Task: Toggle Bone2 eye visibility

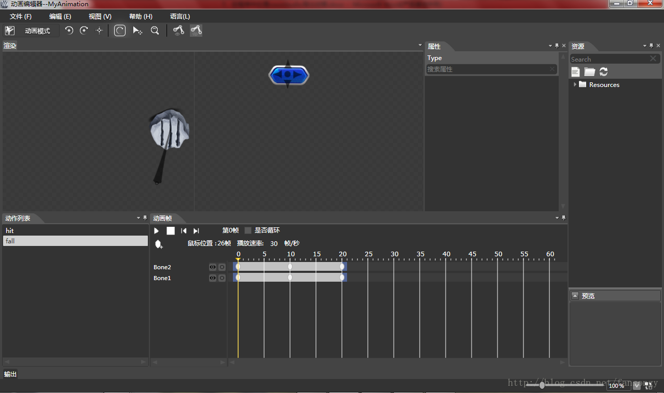Action: pos(213,267)
